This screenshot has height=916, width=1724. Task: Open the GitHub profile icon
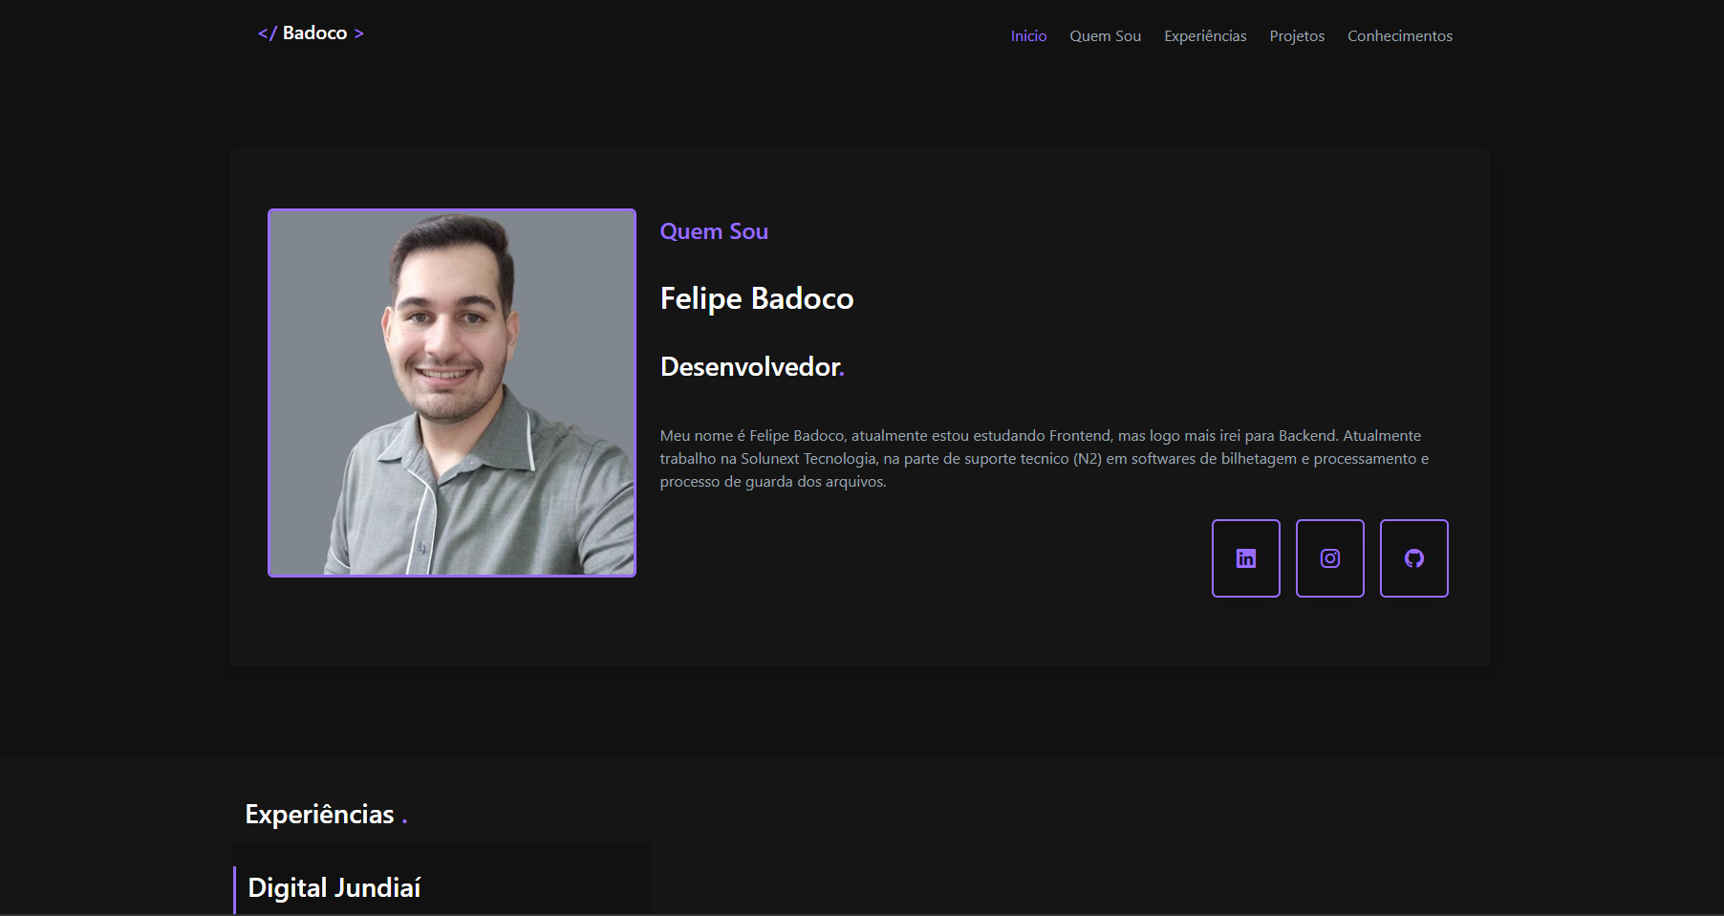pos(1413,558)
